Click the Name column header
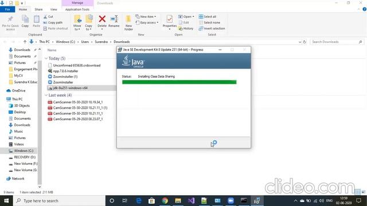The height and width of the screenshot is (206, 367). (52, 50)
